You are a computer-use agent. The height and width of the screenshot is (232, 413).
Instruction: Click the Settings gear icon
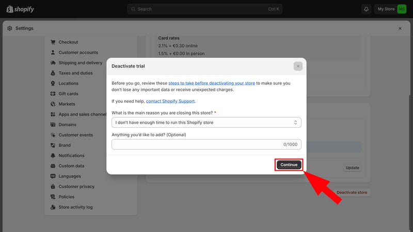10,28
